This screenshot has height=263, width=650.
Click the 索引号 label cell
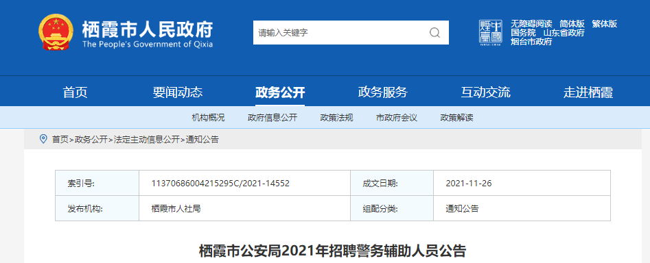point(97,183)
